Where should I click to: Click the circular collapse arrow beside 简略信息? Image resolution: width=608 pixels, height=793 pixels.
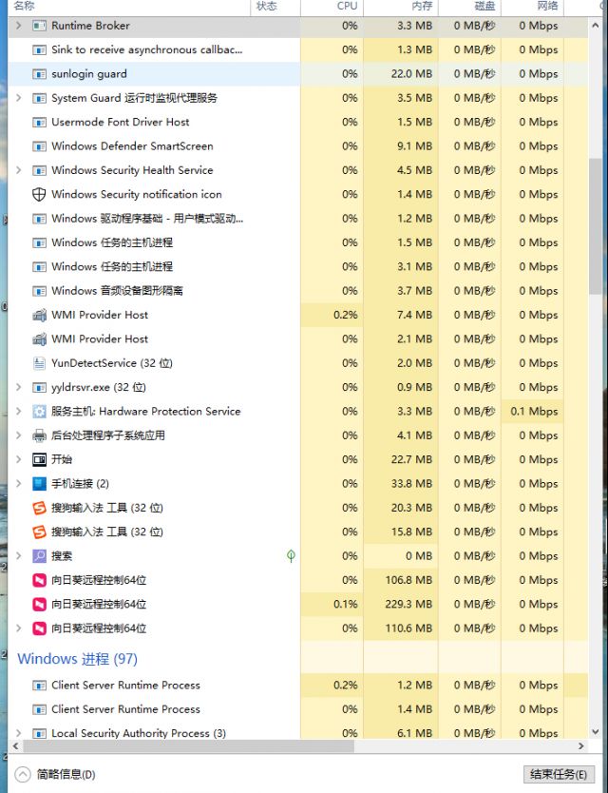(x=23, y=774)
